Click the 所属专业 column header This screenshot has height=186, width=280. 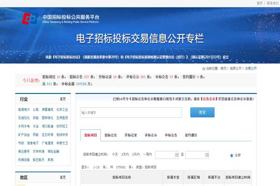pos(173,177)
